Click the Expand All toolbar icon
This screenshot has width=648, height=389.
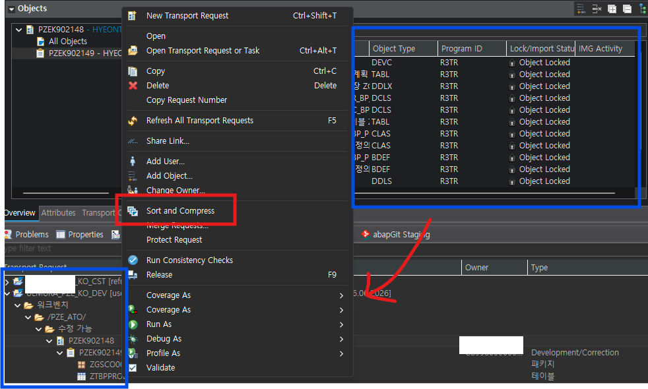(x=612, y=9)
